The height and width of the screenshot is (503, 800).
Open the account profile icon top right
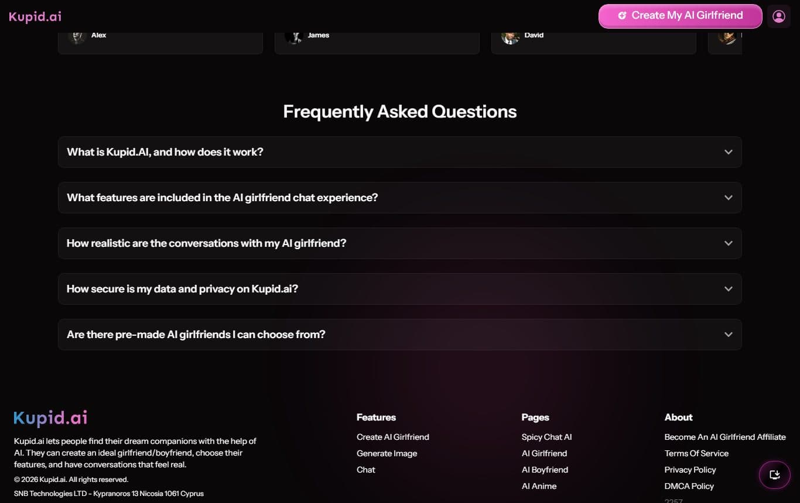pos(779,16)
